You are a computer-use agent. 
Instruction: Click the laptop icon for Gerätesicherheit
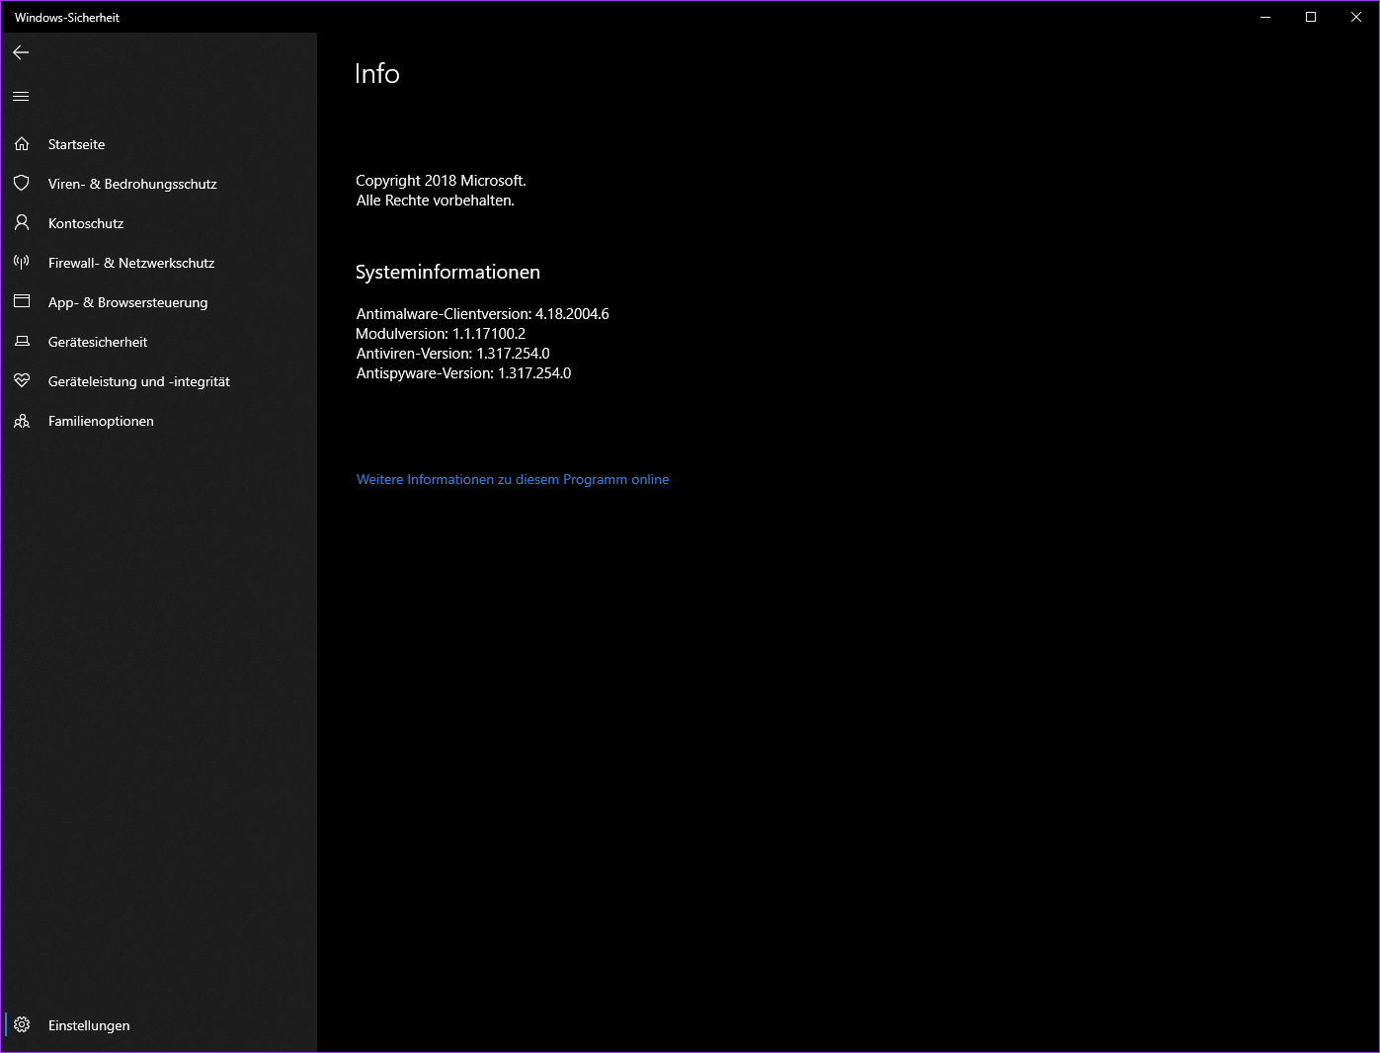22,342
